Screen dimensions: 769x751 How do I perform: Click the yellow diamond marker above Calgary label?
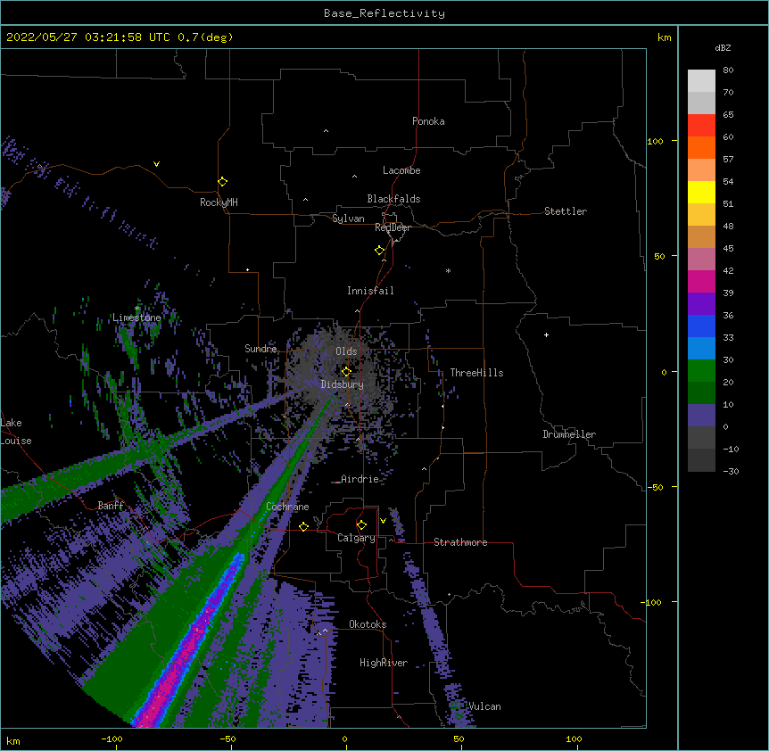tap(361, 525)
